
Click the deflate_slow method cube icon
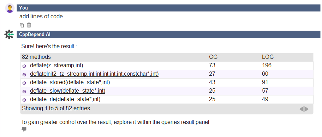coord(24,91)
